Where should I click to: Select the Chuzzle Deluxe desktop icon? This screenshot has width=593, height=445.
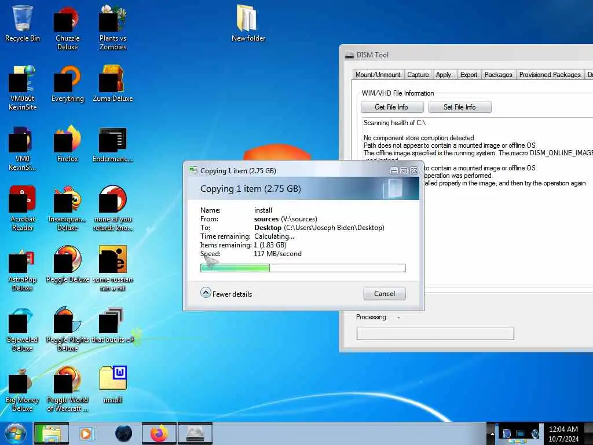tap(67, 28)
